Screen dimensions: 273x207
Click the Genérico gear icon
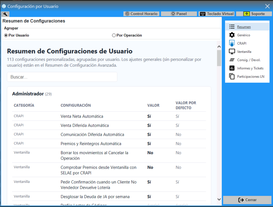(x=232, y=35)
